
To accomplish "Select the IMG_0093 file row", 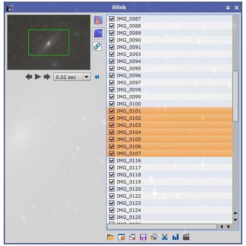I will tap(169, 54).
